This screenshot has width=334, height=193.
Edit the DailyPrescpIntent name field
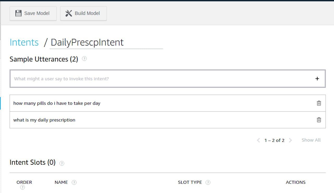(106, 42)
